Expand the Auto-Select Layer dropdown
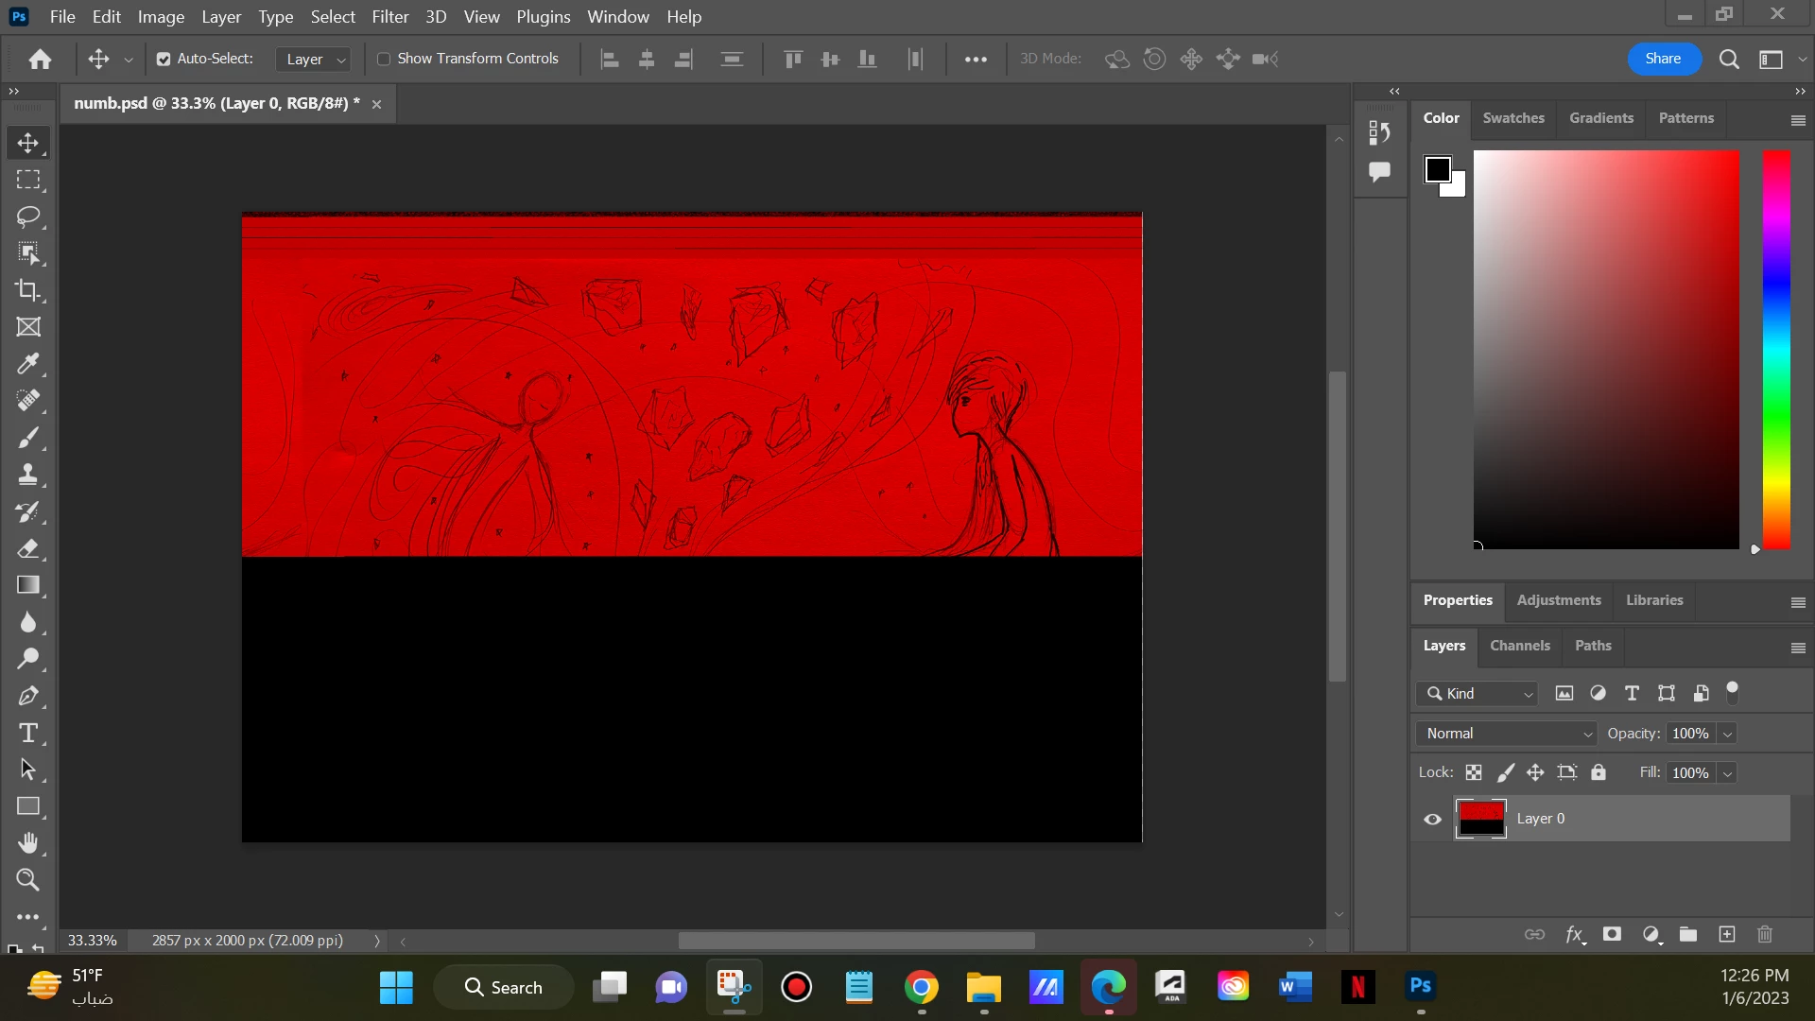Screen dimensions: 1815x1021 pyautogui.click(x=316, y=59)
